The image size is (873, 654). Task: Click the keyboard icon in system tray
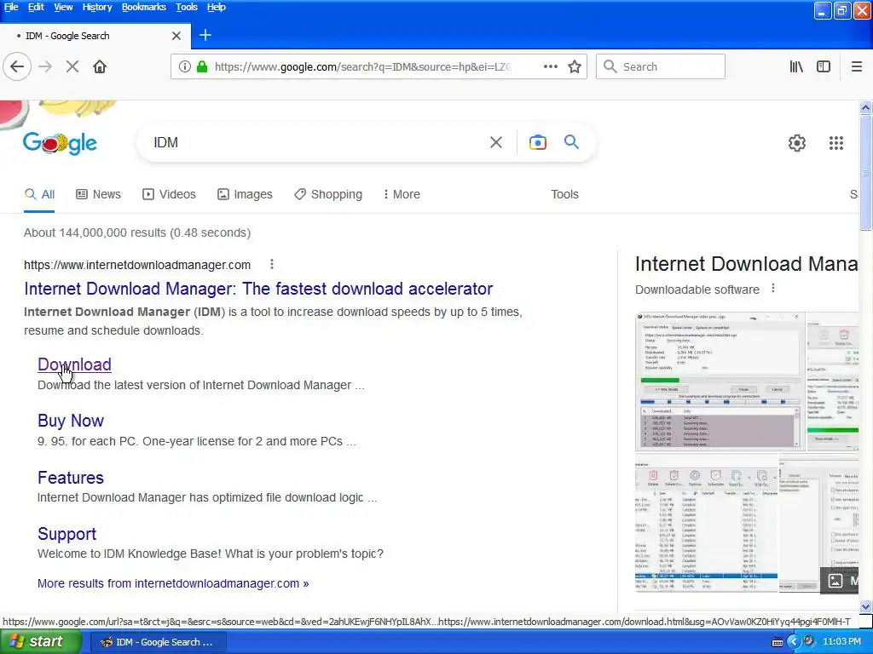pyautogui.click(x=778, y=642)
